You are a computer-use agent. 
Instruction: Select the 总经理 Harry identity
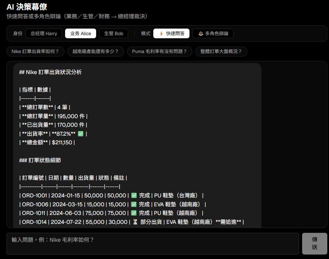pyautogui.click(x=44, y=33)
